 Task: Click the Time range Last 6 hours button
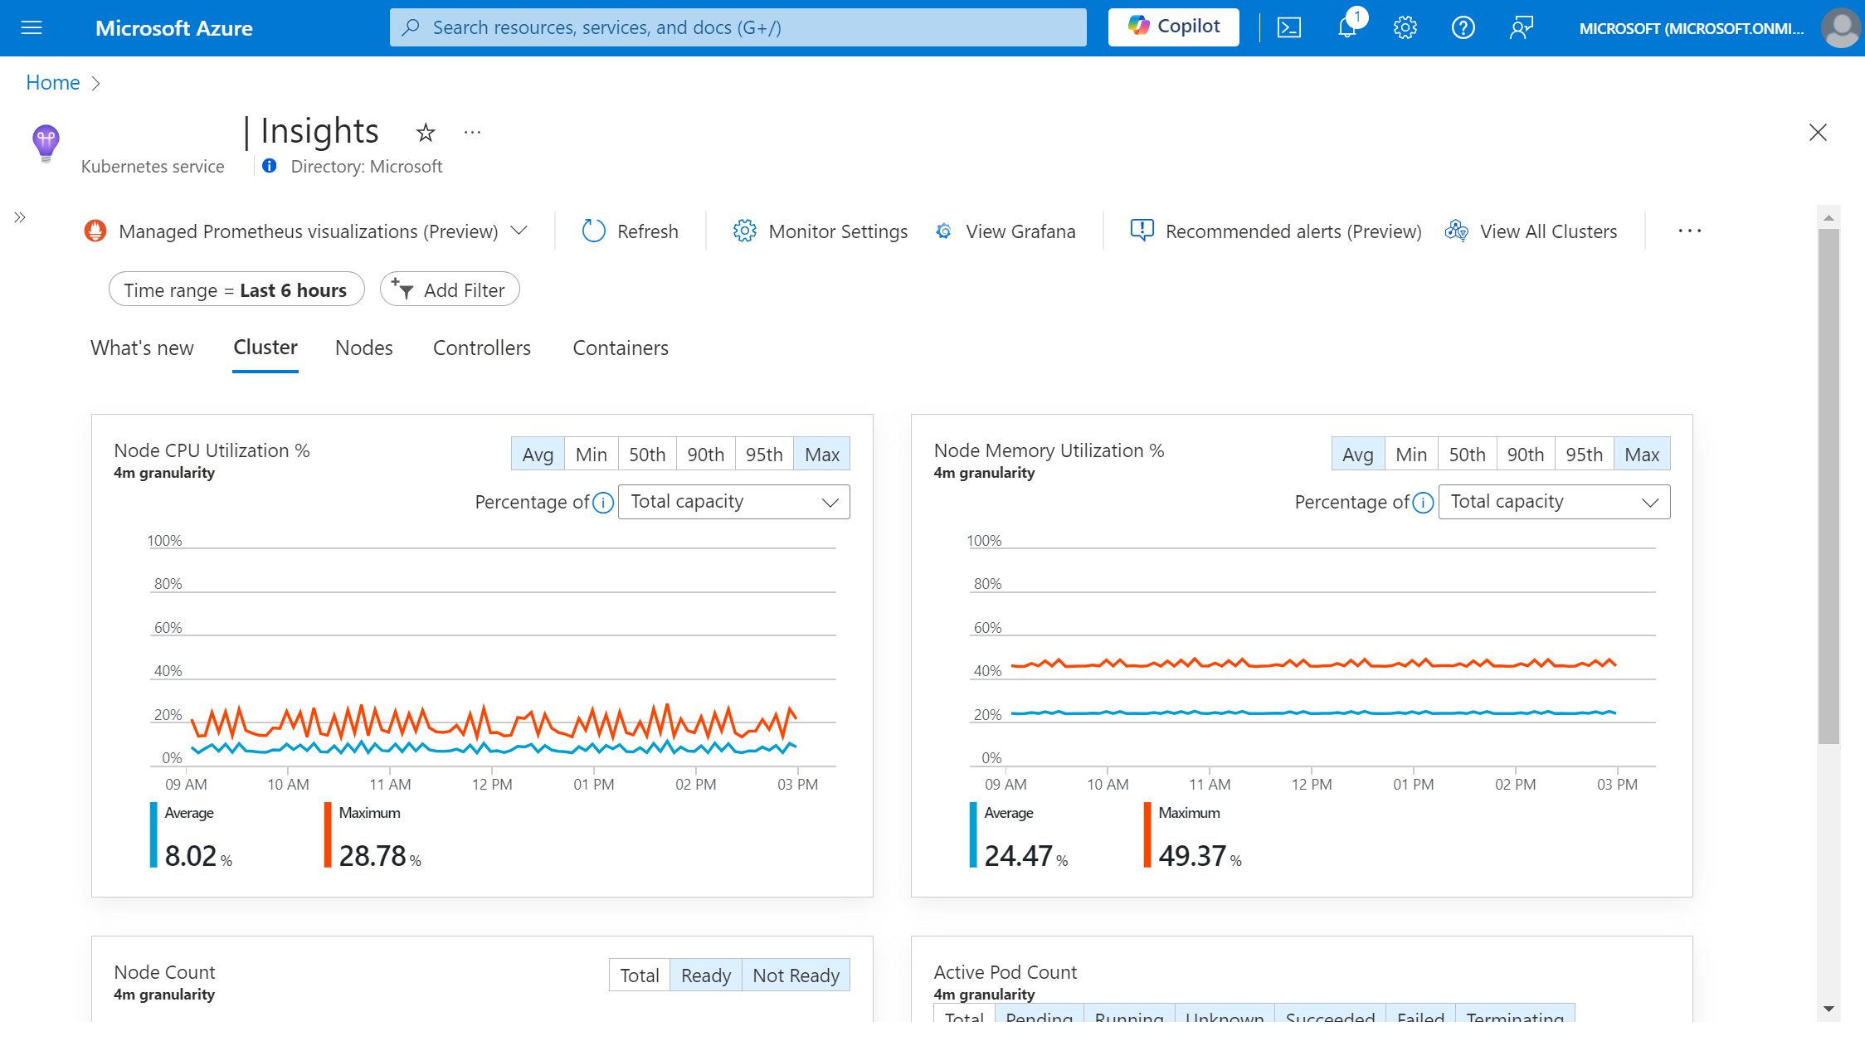pos(235,289)
